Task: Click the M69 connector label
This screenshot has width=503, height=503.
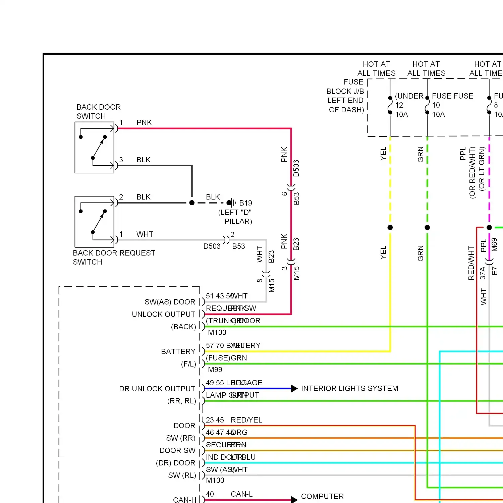Action: pyautogui.click(x=495, y=245)
